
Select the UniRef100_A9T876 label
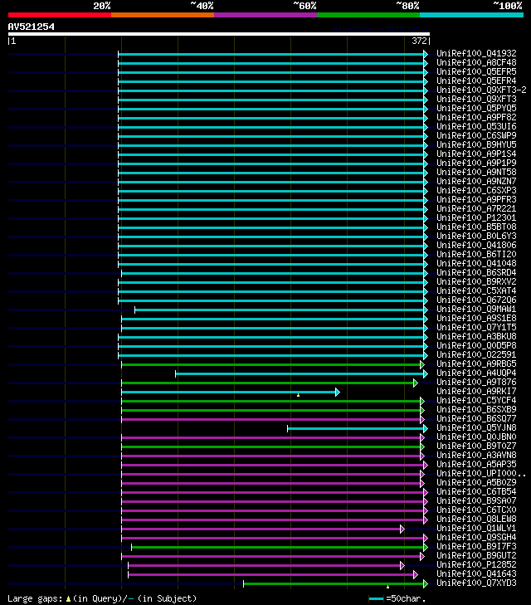476,382
